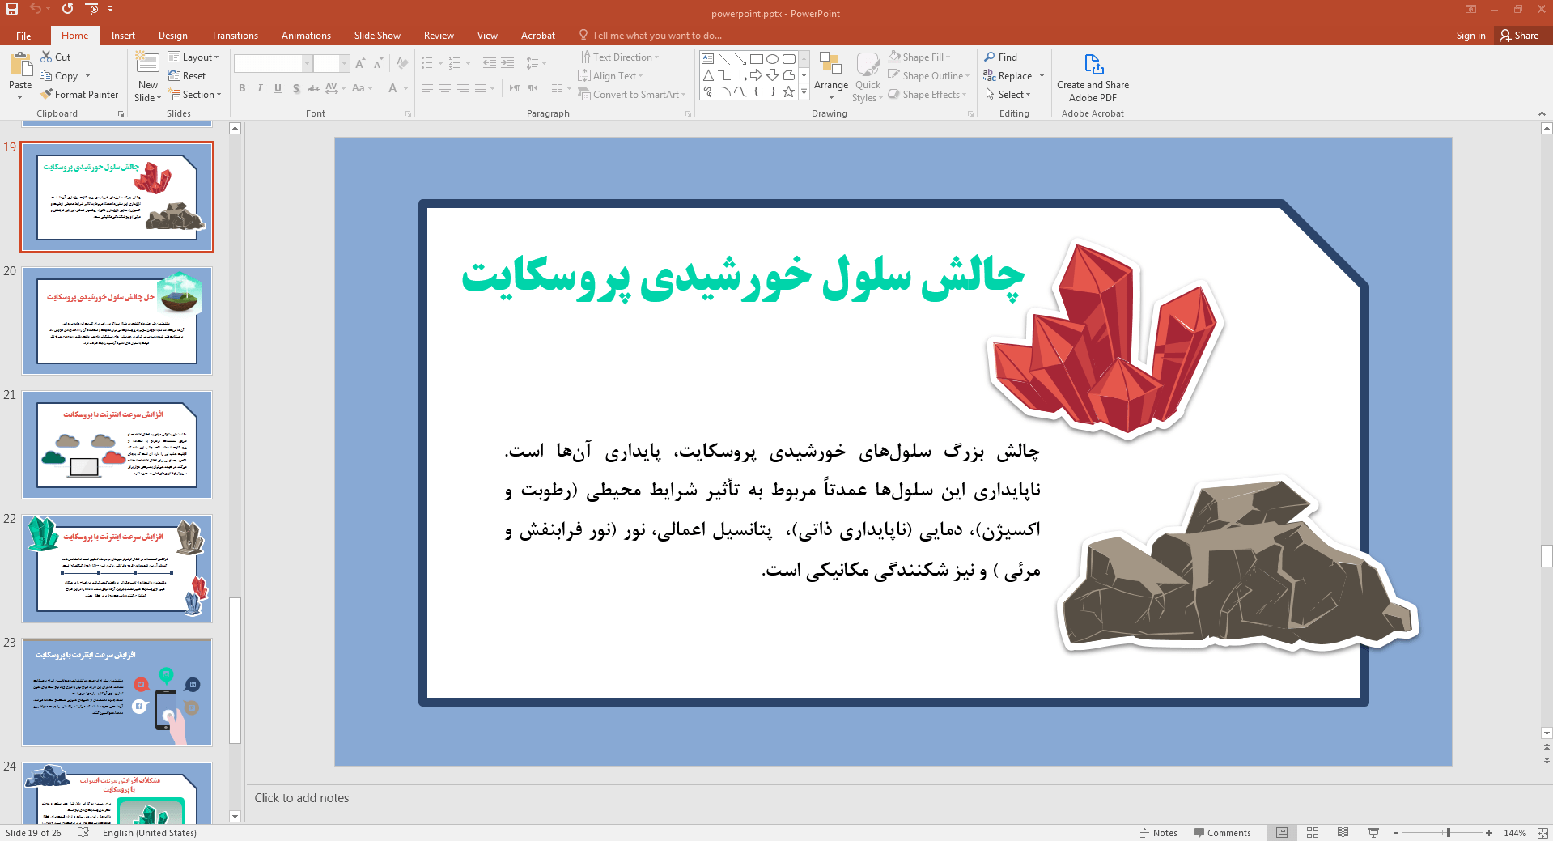The width and height of the screenshot is (1553, 841).
Task: Open the font name combo box
Action: [x=273, y=63]
